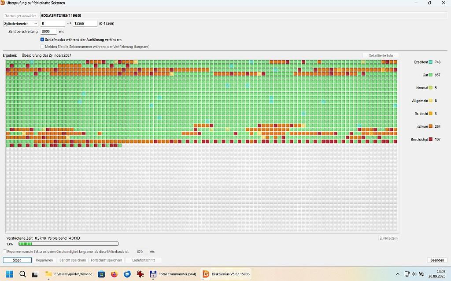Toggle 'Schlafmodus während der Ausführung verhindern' checkbox
Image resolution: width=451 pixels, height=281 pixels.
point(42,40)
